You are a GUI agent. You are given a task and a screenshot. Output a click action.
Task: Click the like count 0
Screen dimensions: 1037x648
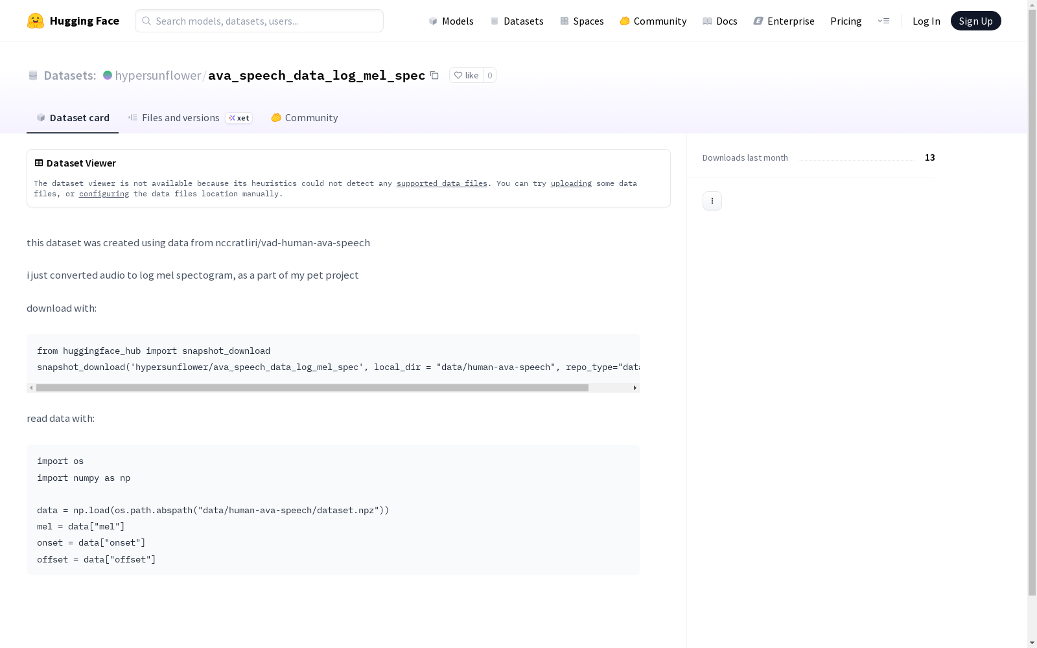pos(490,75)
